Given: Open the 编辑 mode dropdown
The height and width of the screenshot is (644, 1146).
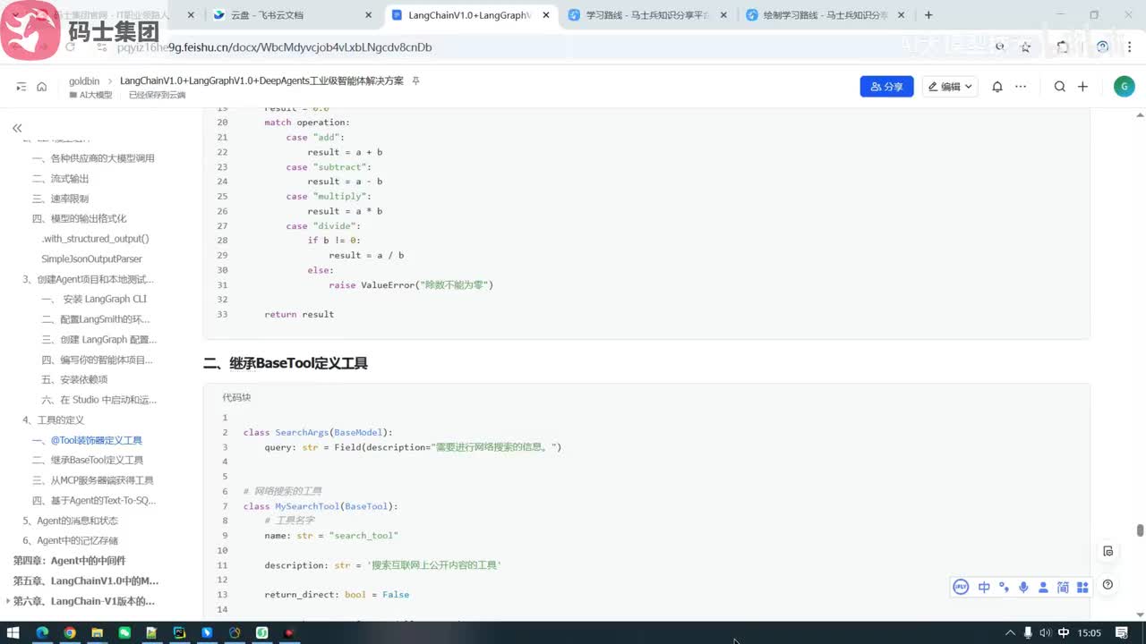Looking at the screenshot, I should (950, 87).
